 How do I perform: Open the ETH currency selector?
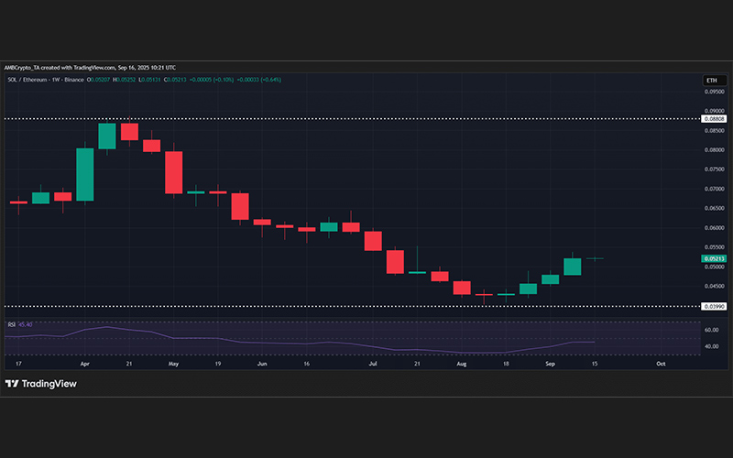point(715,81)
